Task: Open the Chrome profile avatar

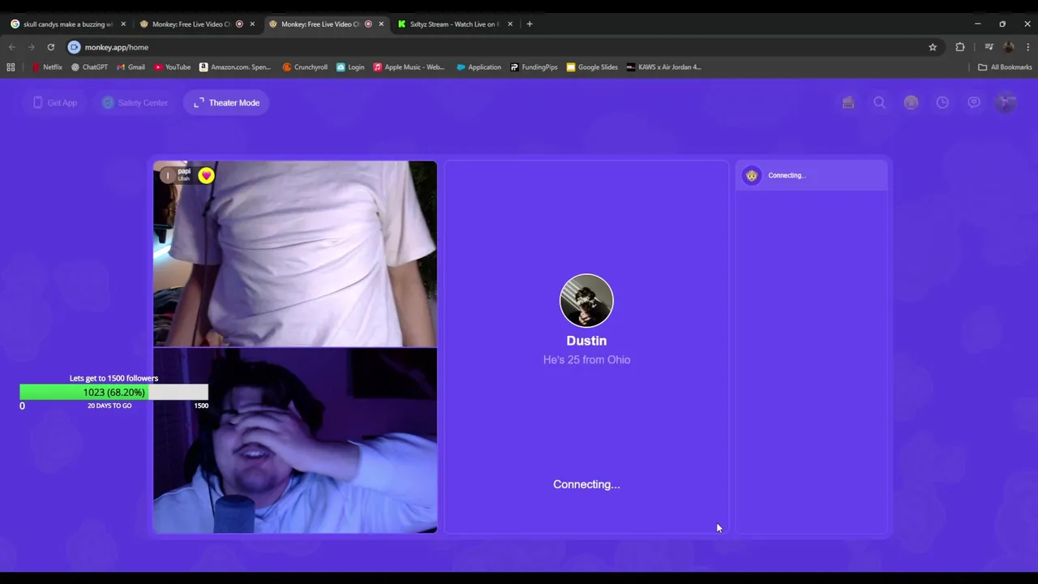Action: pos(1009,47)
